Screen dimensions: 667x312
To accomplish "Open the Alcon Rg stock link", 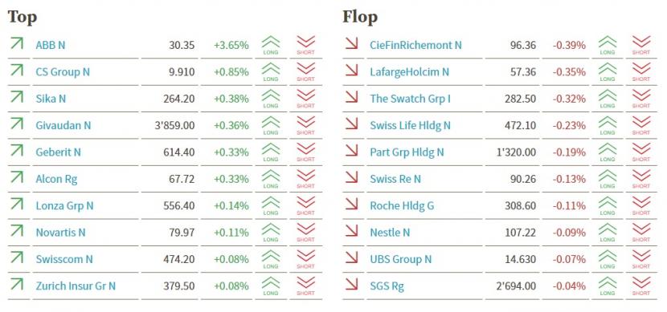I will coord(56,179).
